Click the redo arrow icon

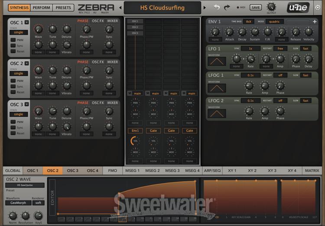227,7
